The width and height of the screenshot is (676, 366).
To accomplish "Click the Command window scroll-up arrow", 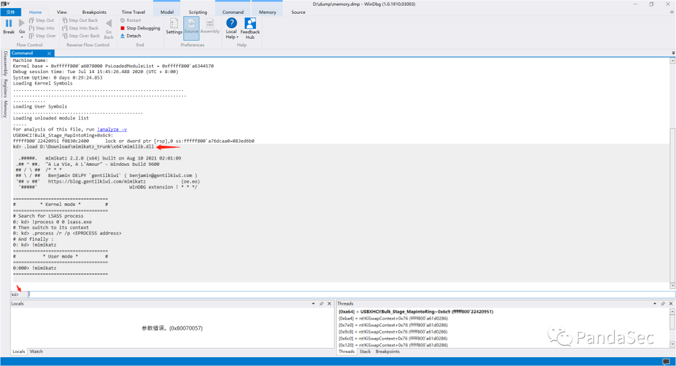I will [672, 61].
